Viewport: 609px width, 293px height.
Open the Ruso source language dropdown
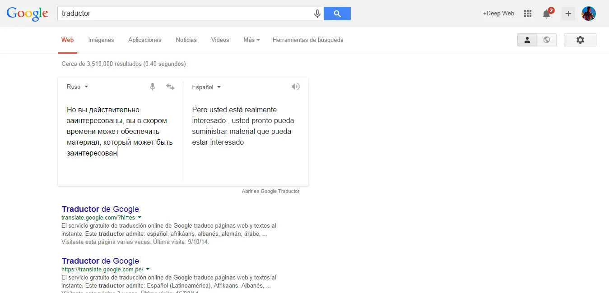(x=77, y=87)
